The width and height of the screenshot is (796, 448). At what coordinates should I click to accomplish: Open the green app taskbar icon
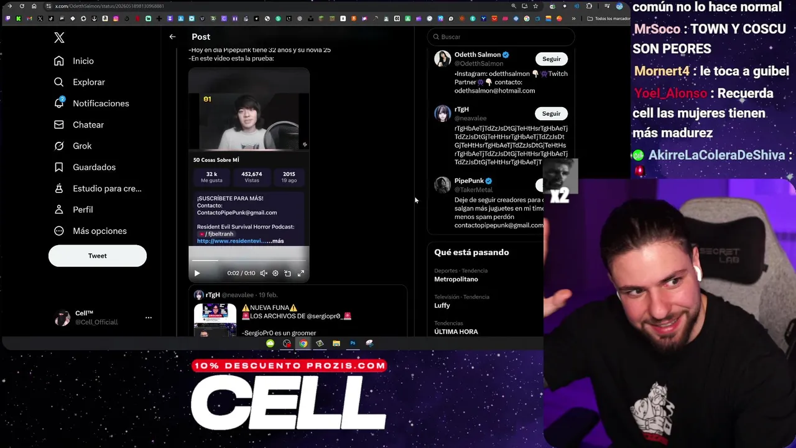click(270, 343)
